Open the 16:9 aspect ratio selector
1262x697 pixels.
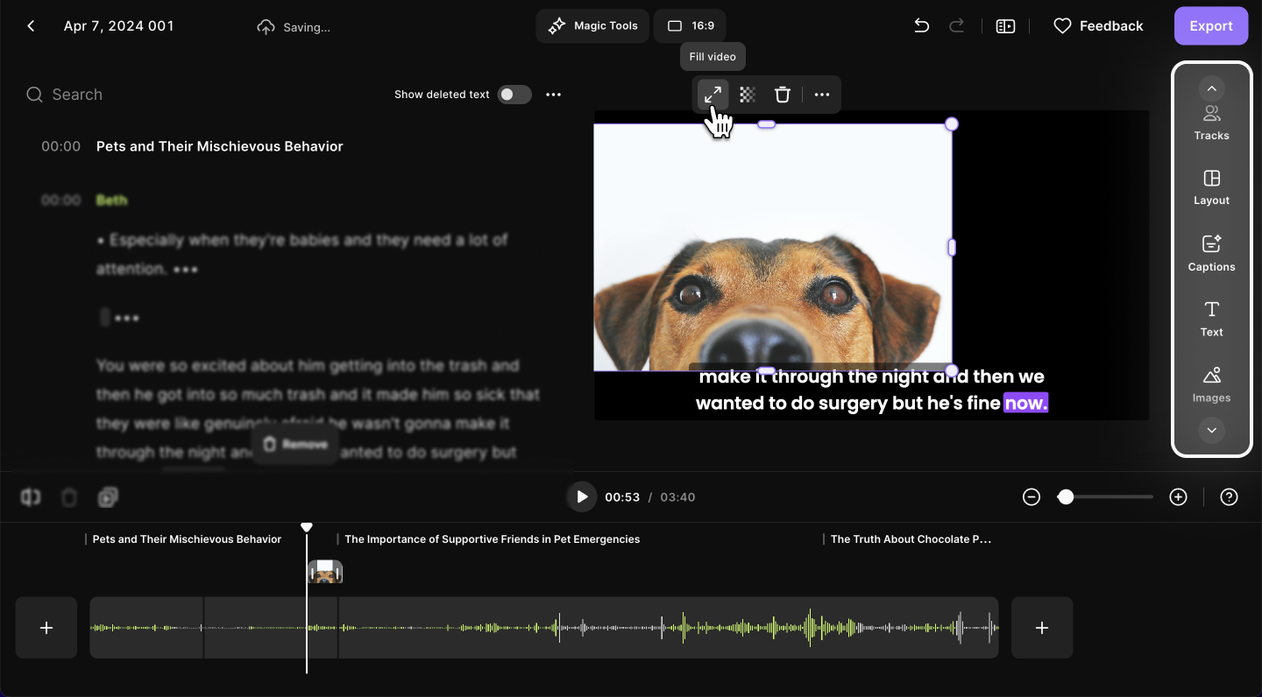pos(690,26)
